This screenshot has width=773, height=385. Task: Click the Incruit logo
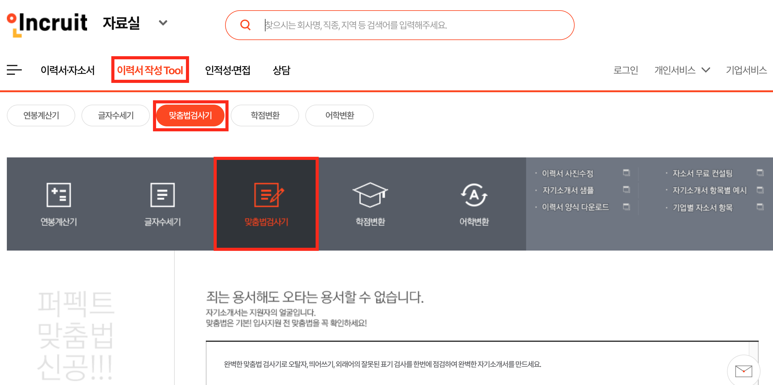click(x=47, y=24)
